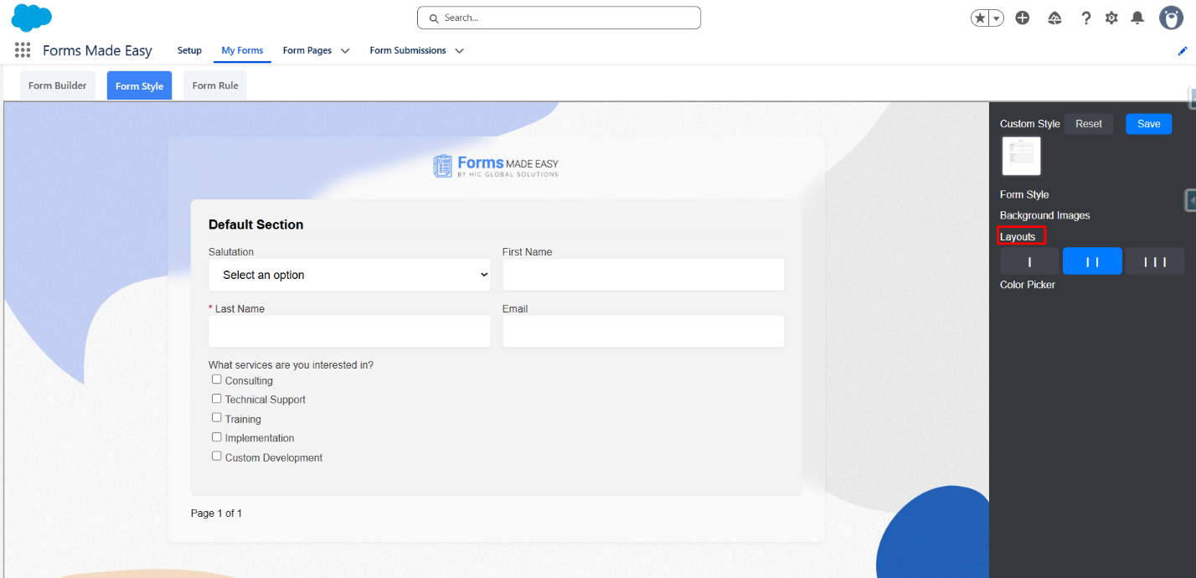Expand the Color Picker section
Image resolution: width=1196 pixels, height=578 pixels.
1027,285
